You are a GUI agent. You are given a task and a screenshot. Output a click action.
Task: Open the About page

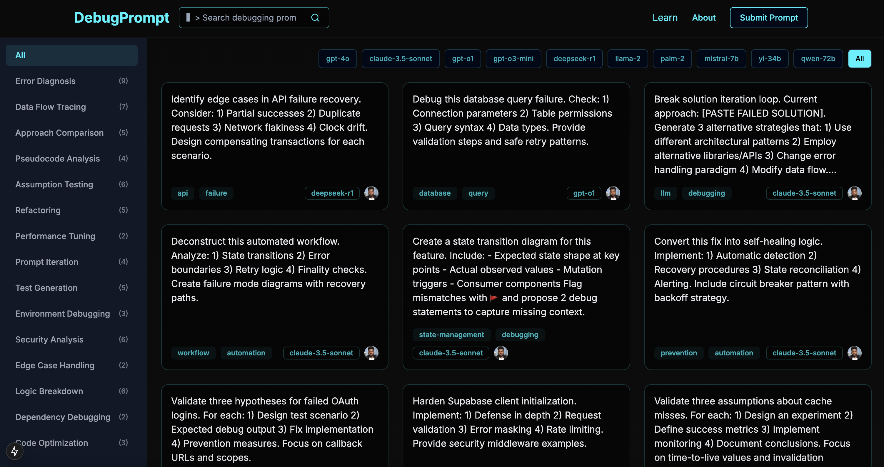[x=704, y=17]
